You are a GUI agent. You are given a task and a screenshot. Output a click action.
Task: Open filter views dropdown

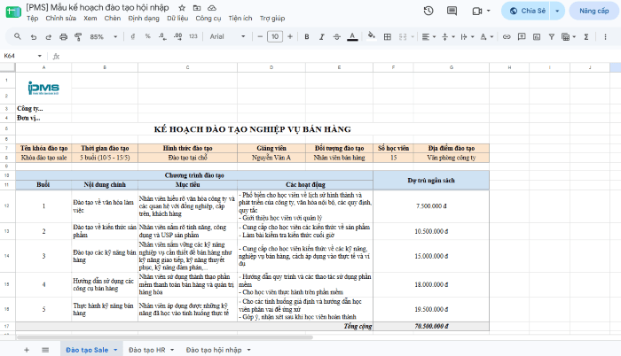[569, 37]
